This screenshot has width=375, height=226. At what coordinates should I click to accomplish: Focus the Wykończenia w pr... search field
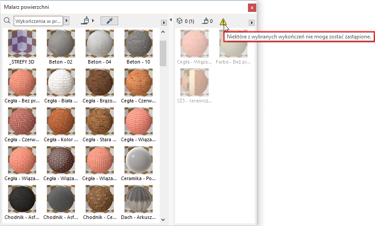click(x=38, y=21)
